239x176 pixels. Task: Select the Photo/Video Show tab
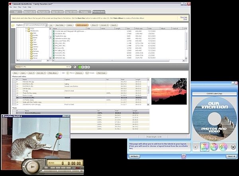tap(99, 12)
